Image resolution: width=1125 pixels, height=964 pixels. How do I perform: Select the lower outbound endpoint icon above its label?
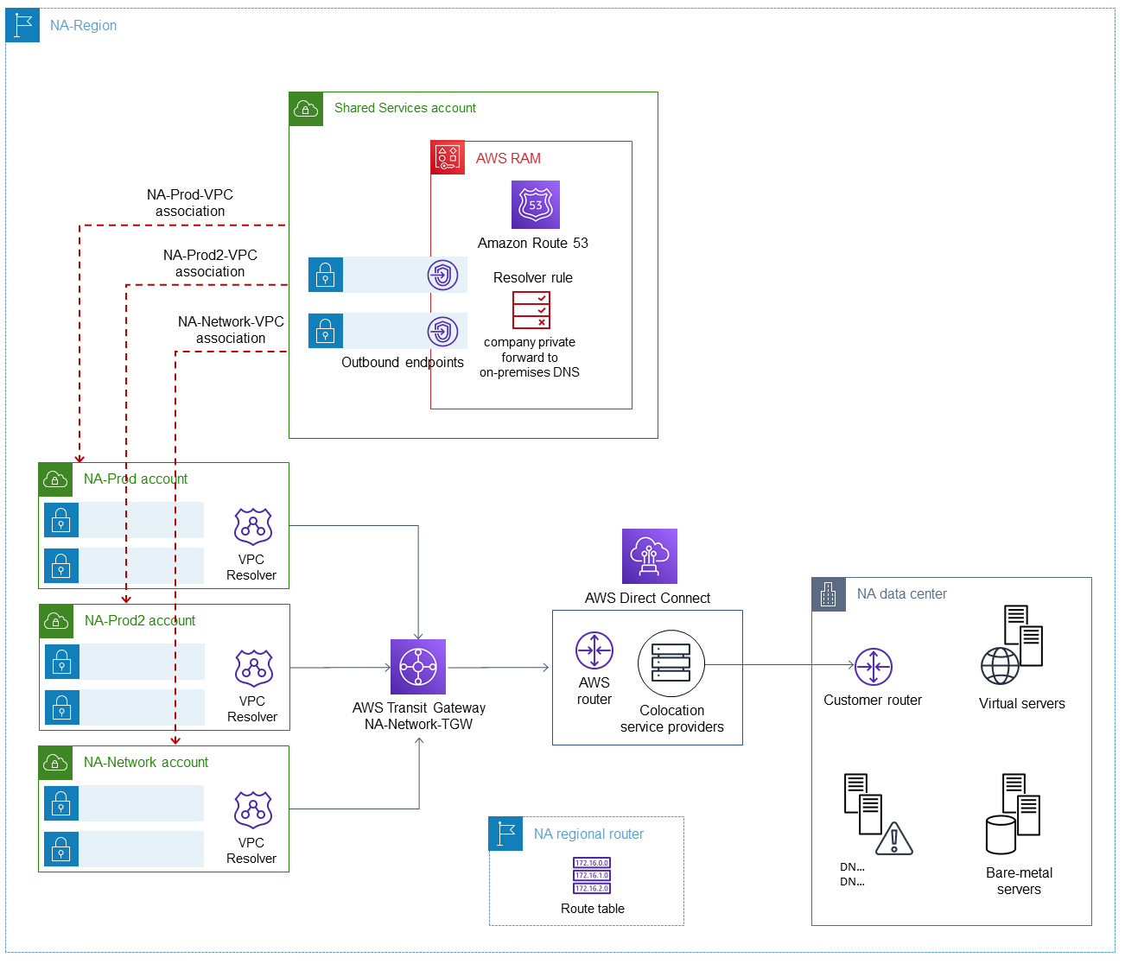click(442, 331)
